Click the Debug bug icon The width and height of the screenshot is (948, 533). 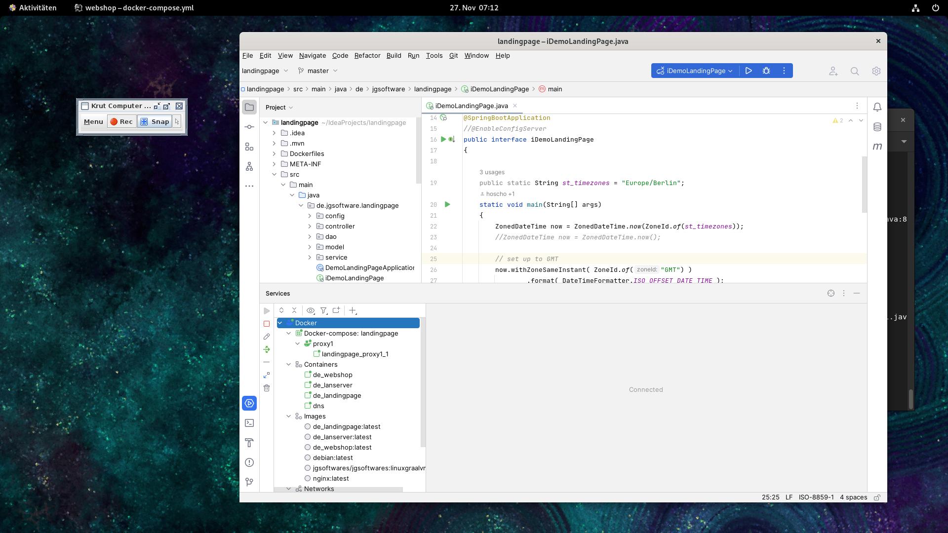coord(766,71)
